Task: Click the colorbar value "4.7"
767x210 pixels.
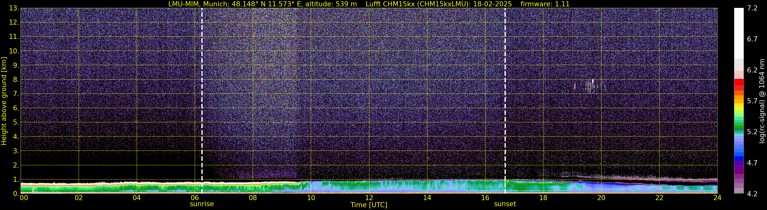Action: click(752, 163)
